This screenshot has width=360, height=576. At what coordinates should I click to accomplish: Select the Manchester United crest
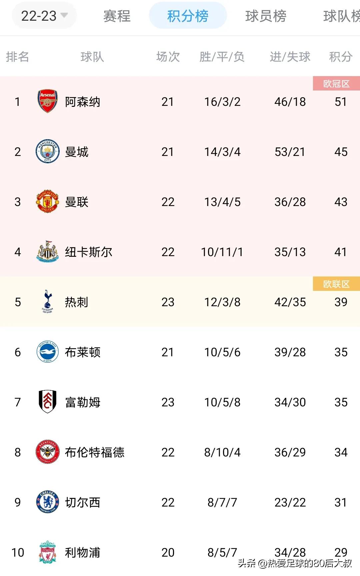point(48,201)
